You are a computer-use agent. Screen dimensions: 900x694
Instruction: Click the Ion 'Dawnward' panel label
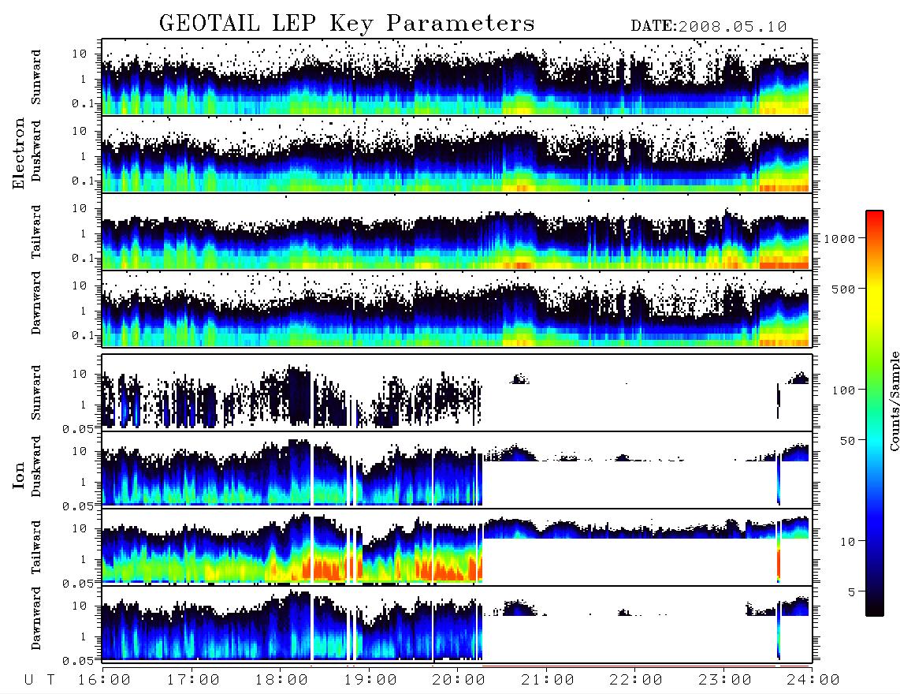pos(35,618)
